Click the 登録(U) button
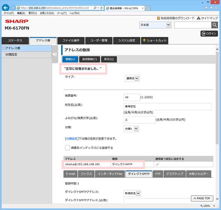This screenshot has height=210, width=221. 70,59
